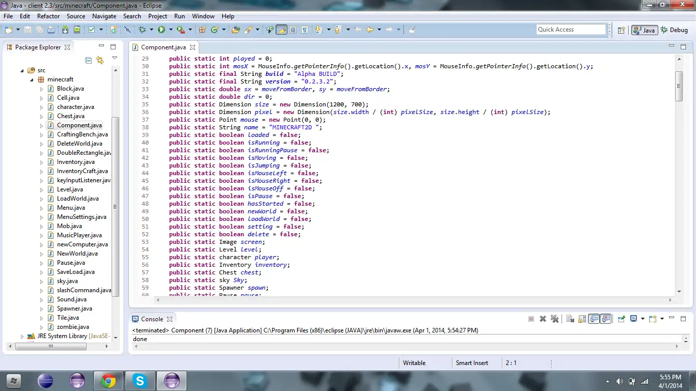Select the Component.java editor tab
This screenshot has height=391, width=696.
[x=163, y=47]
